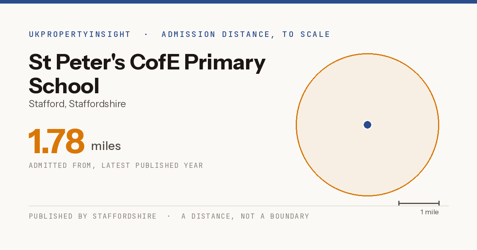Click the right tick of the scale bar

pyautogui.click(x=439, y=203)
